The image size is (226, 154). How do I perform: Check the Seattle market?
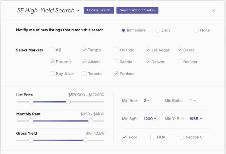(x=116, y=62)
